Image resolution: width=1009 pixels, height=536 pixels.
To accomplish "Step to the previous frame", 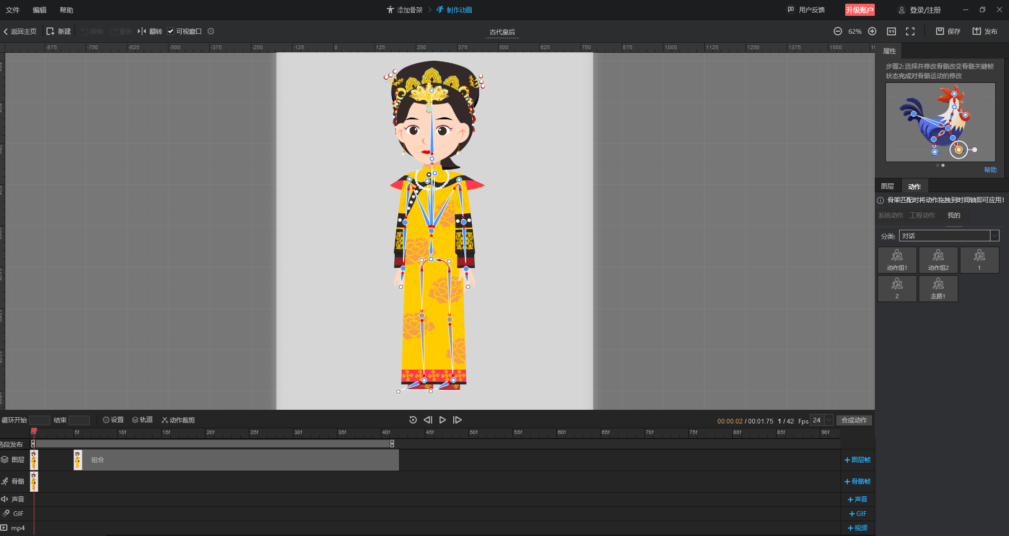I will [x=428, y=420].
